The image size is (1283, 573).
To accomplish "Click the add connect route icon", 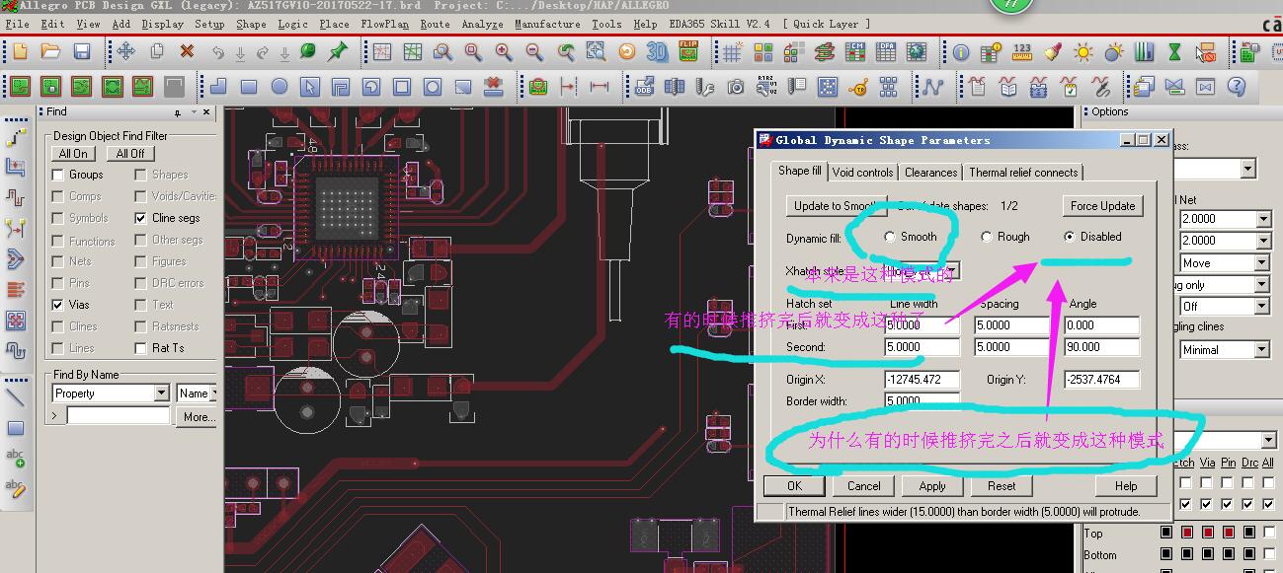I will click(15, 136).
